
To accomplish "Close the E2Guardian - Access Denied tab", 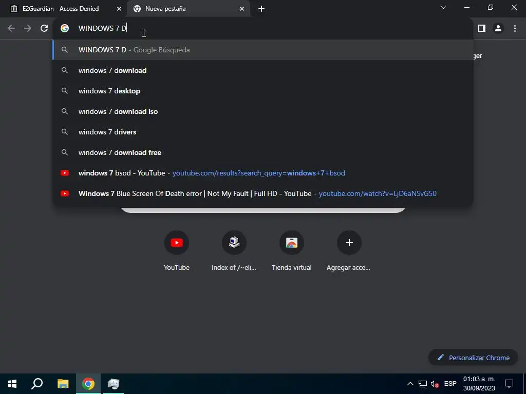I will pyautogui.click(x=119, y=9).
